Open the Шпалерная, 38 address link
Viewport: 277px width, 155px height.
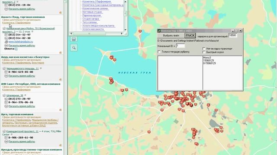[x=15, y=96]
